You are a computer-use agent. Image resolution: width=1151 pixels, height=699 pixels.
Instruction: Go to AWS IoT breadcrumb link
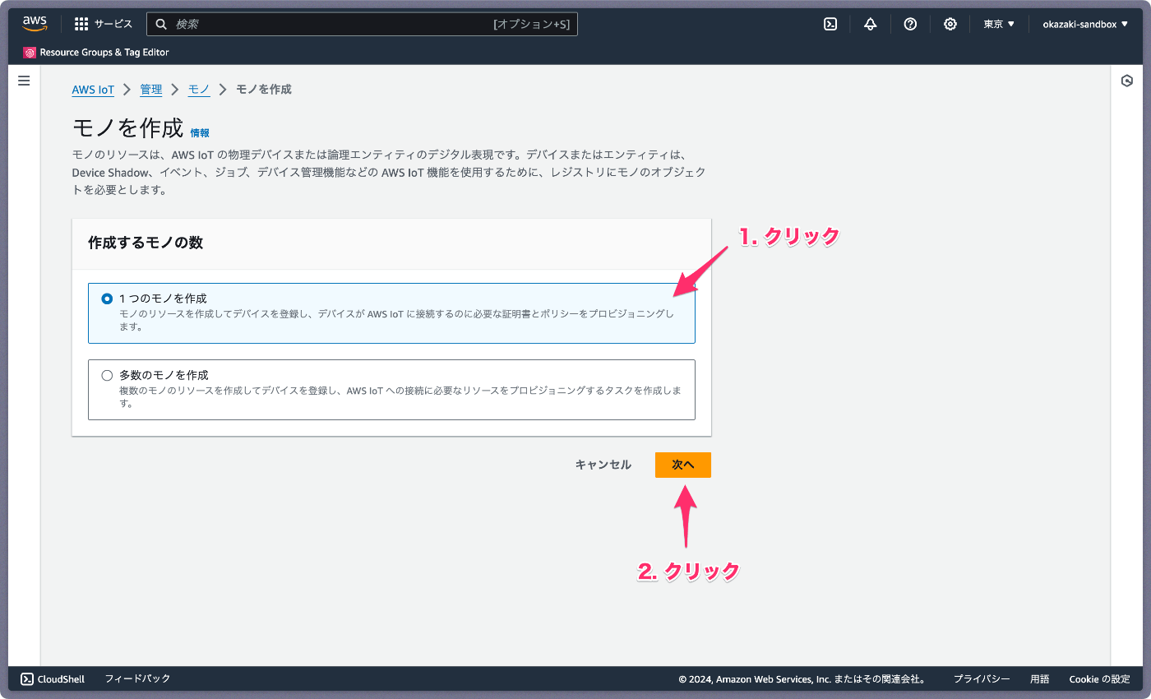(x=93, y=89)
